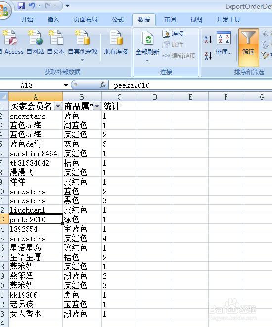This screenshot has width=272, height=327.
Task: Select column E header
Action: pos(190,97)
